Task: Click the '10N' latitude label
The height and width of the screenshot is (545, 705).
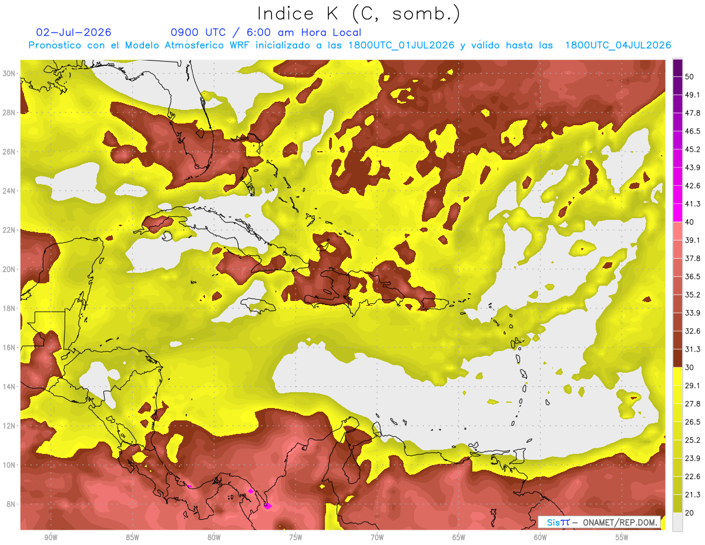Action: (x=10, y=465)
